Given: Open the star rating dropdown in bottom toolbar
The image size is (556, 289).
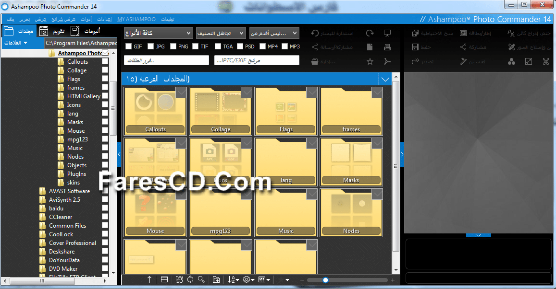Looking at the screenshot, I should click(x=284, y=279).
